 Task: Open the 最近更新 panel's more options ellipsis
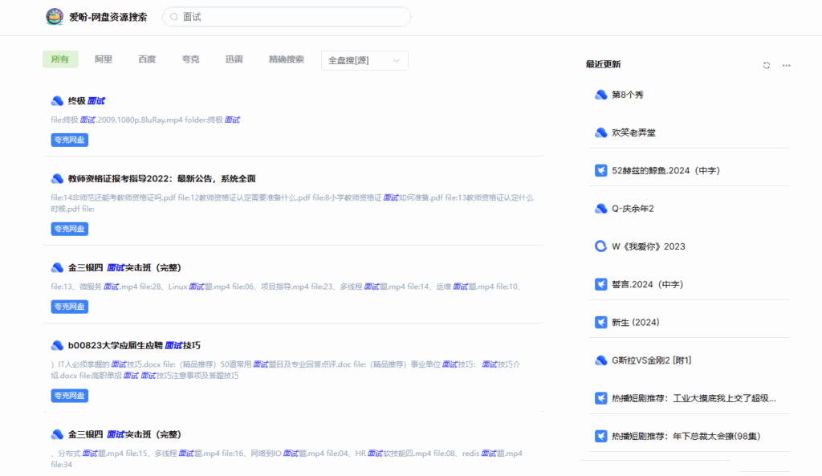[x=786, y=66]
